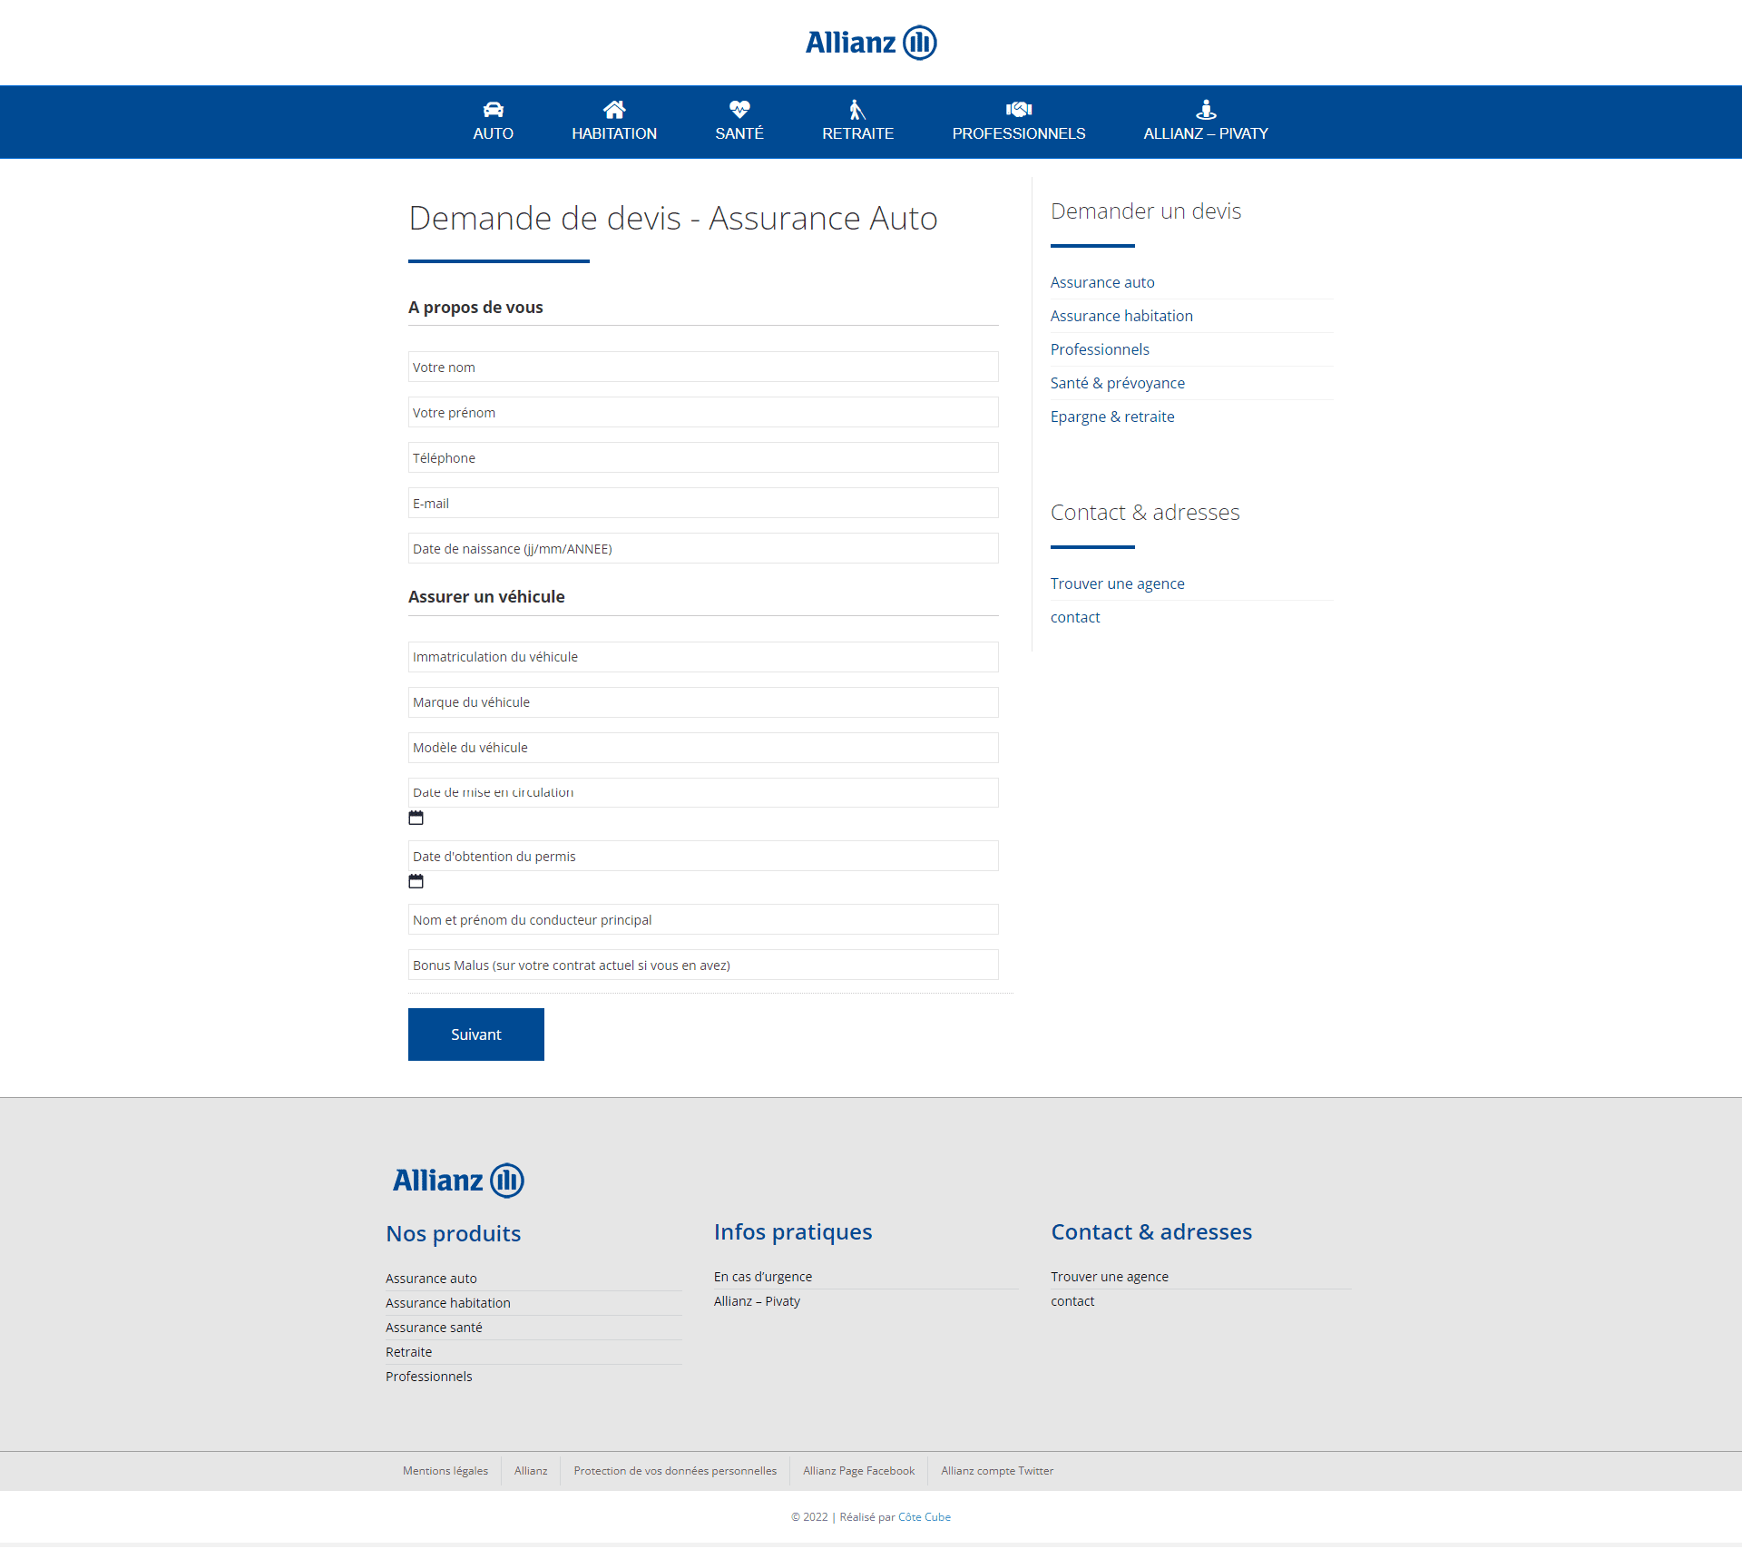
Task: Open the ALLIANZ – PIVATY menu item
Action: [1206, 133]
